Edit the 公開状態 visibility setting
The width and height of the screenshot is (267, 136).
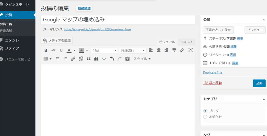point(233,47)
